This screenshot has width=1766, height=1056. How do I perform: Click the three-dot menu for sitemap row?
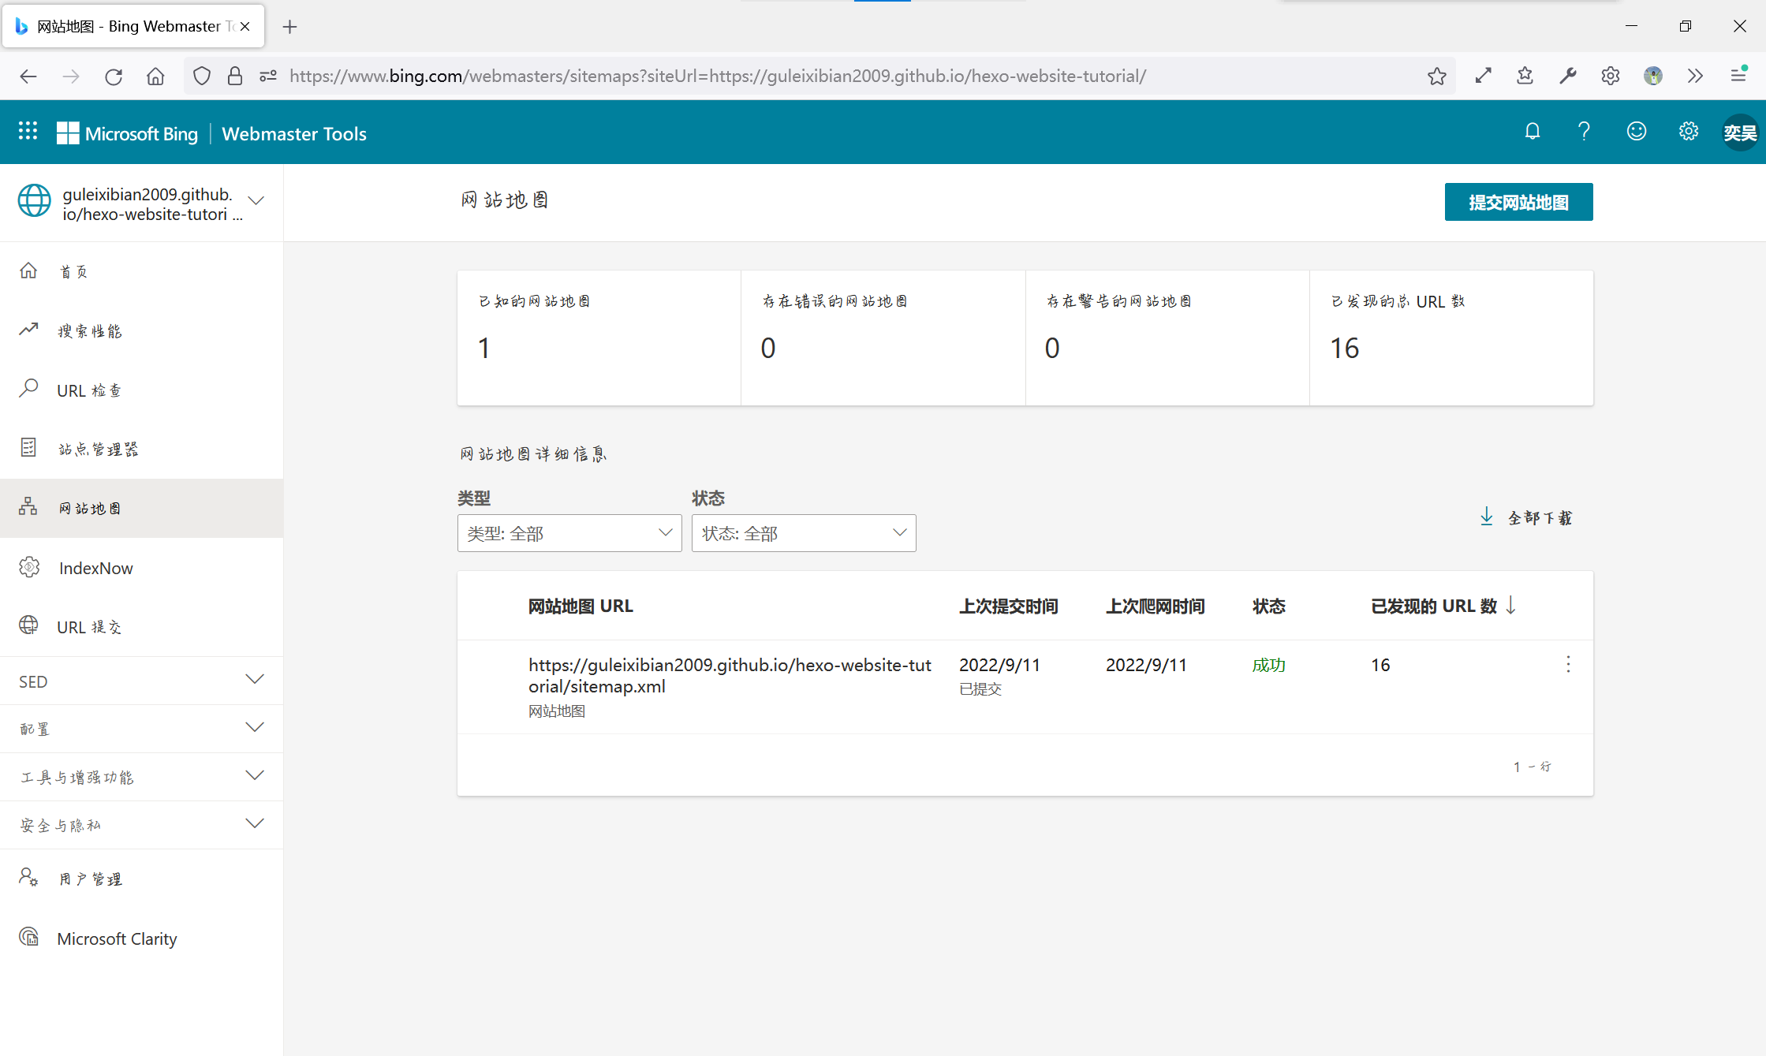pos(1568,665)
